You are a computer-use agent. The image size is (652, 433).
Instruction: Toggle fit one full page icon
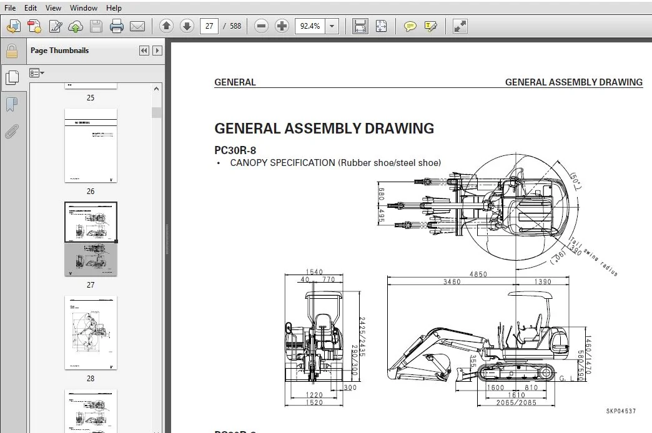pyautogui.click(x=381, y=26)
